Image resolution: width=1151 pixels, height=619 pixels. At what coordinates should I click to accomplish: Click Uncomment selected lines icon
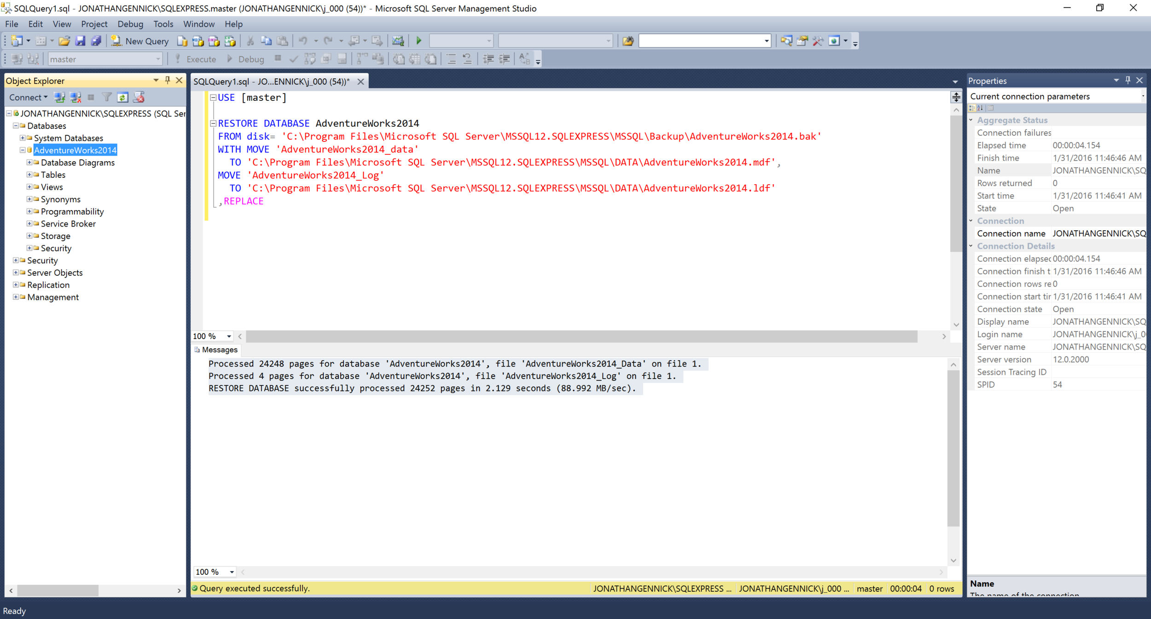point(467,59)
